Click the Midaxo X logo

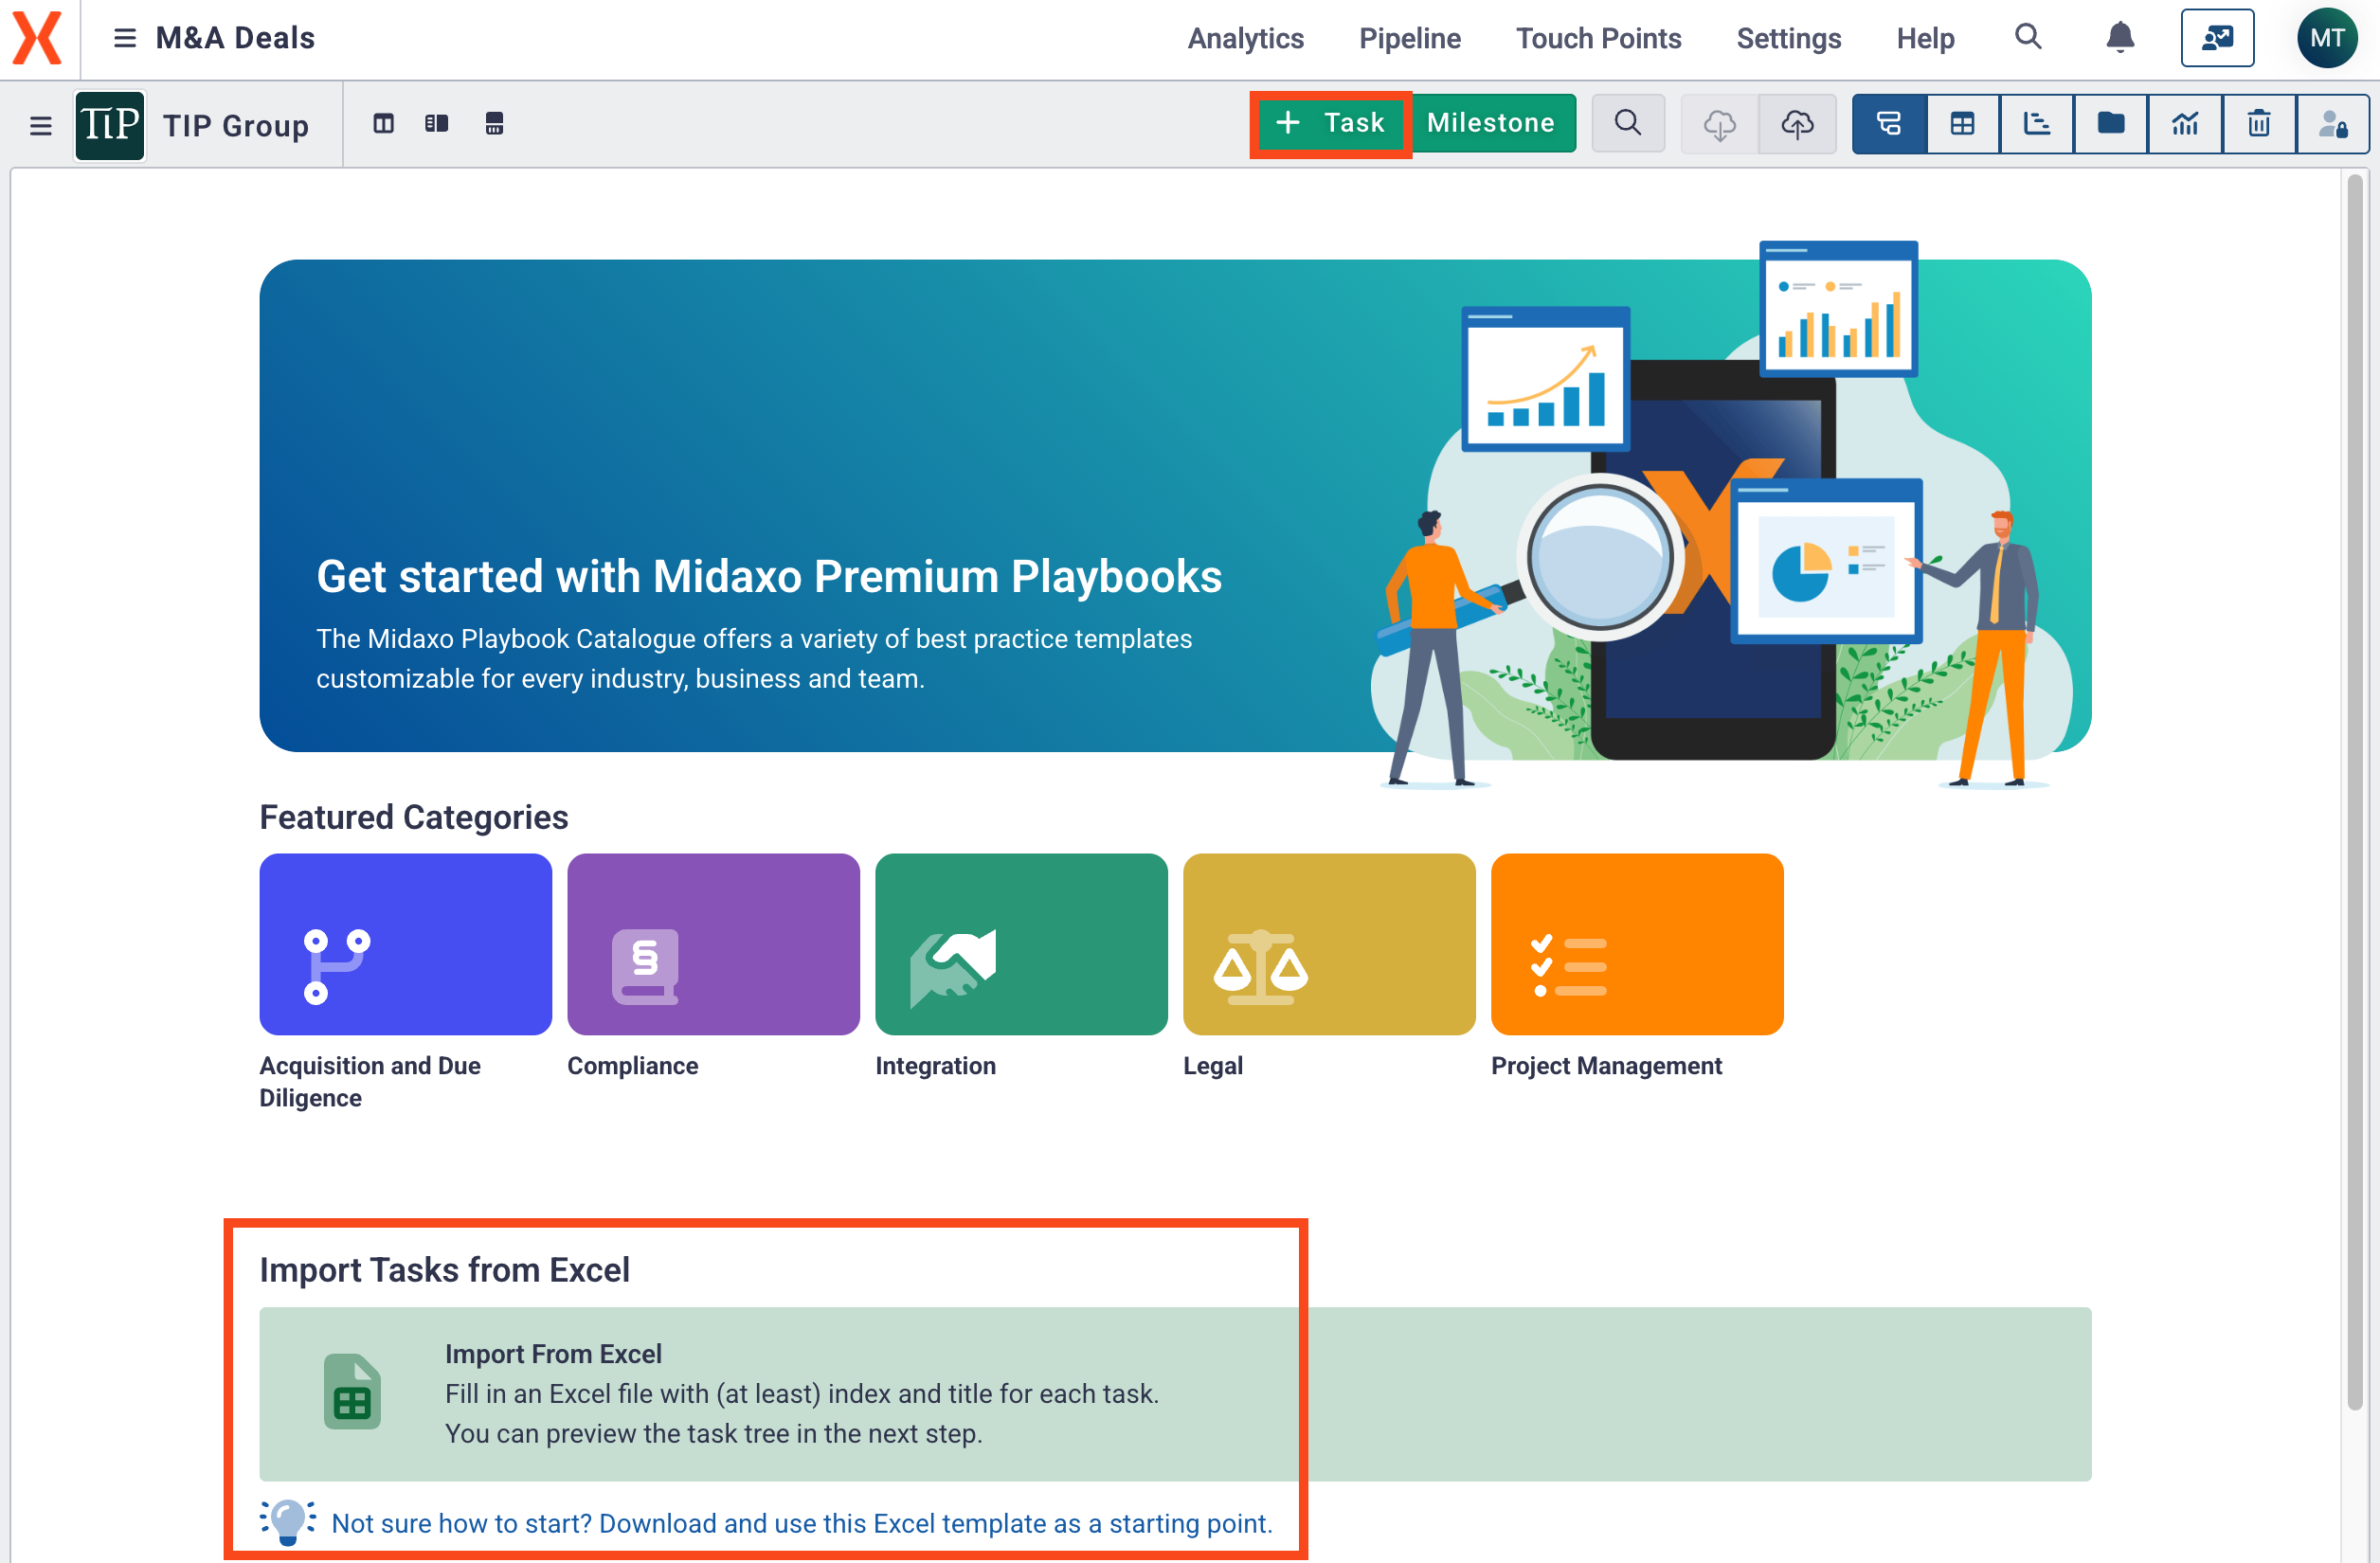click(38, 38)
